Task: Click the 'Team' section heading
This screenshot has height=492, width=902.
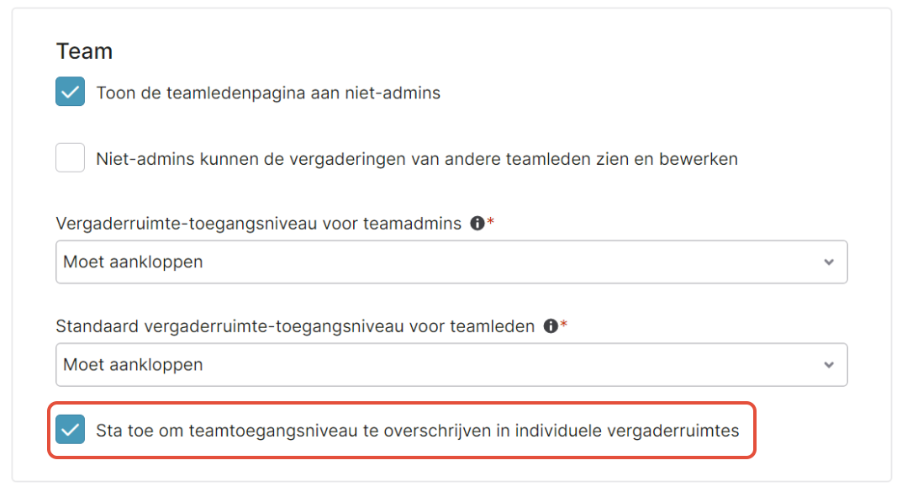Action: click(x=84, y=51)
